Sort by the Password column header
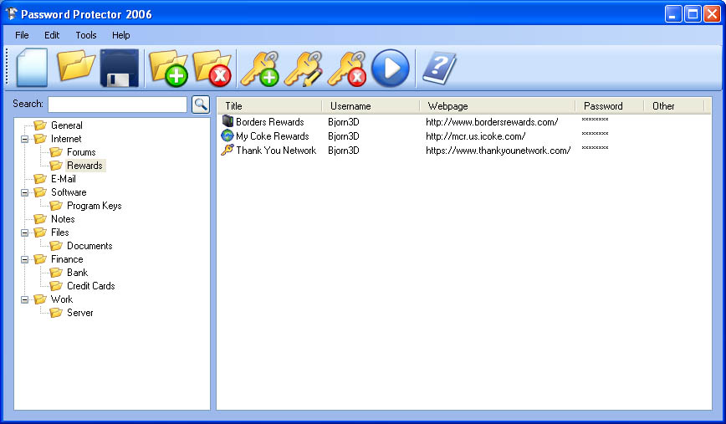726x424 pixels. (x=609, y=106)
